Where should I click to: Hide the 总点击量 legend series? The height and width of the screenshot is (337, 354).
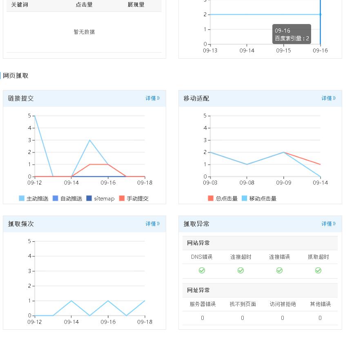click(223, 198)
